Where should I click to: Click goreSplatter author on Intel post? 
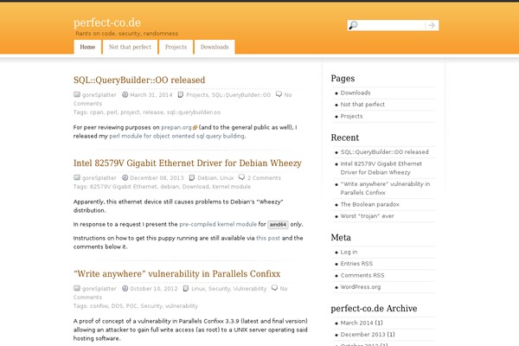[99, 178]
